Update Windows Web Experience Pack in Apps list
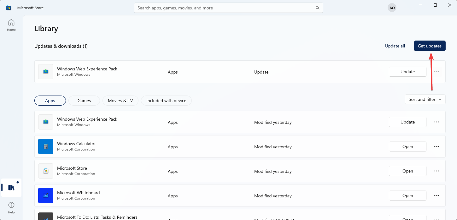This screenshot has width=457, height=220. click(x=408, y=122)
